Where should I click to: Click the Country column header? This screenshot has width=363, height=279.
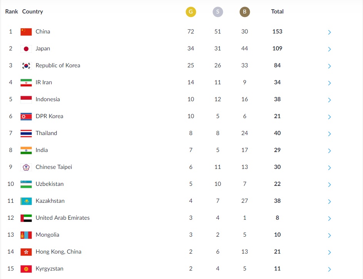[32, 12]
